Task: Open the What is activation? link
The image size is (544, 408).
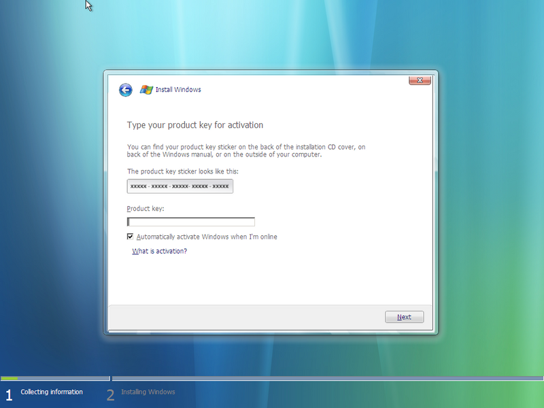Action: 160,251
